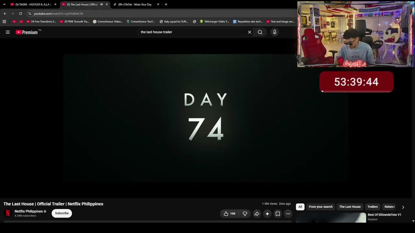Image resolution: width=415 pixels, height=233 pixels.
Task: Open the first unlabeled YouTube bookmark
Action: tap(14, 22)
